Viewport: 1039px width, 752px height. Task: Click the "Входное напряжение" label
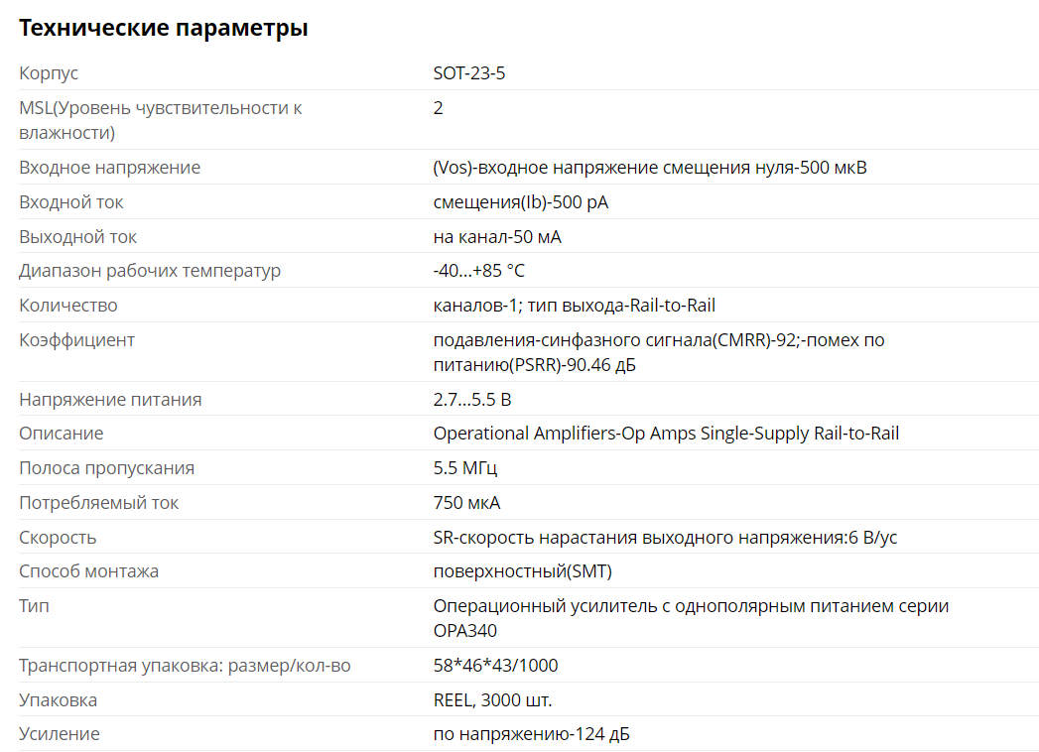[x=110, y=168]
